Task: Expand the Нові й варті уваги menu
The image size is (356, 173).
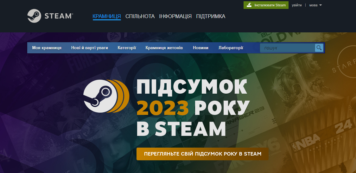Action: point(90,48)
